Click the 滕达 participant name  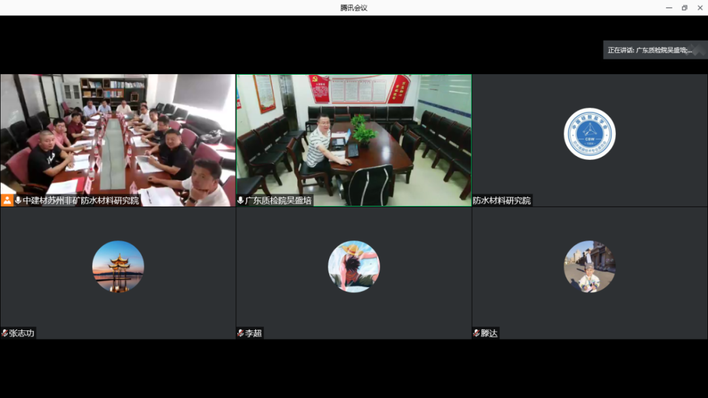click(x=489, y=333)
